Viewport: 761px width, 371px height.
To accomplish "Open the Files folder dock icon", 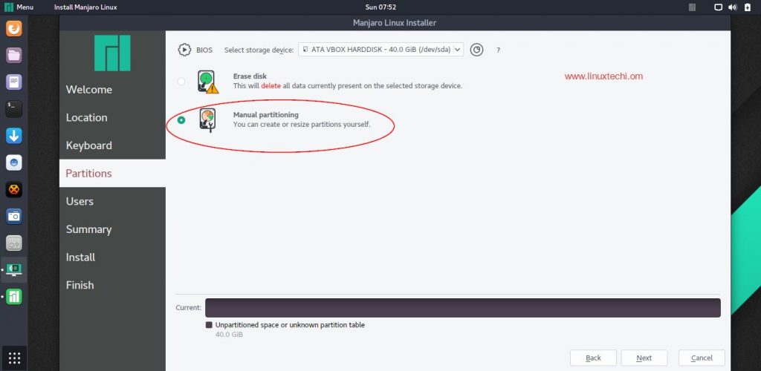I will click(13, 55).
